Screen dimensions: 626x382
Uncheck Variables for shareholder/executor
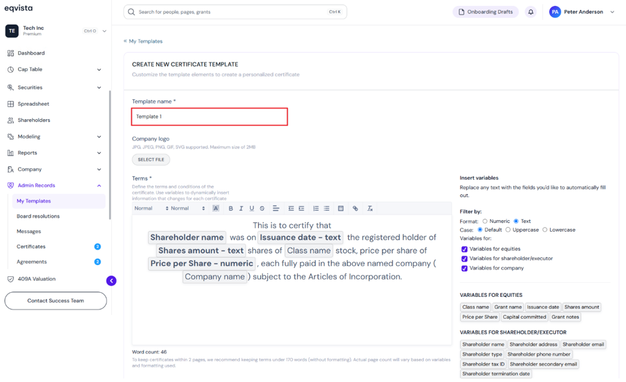coord(464,258)
